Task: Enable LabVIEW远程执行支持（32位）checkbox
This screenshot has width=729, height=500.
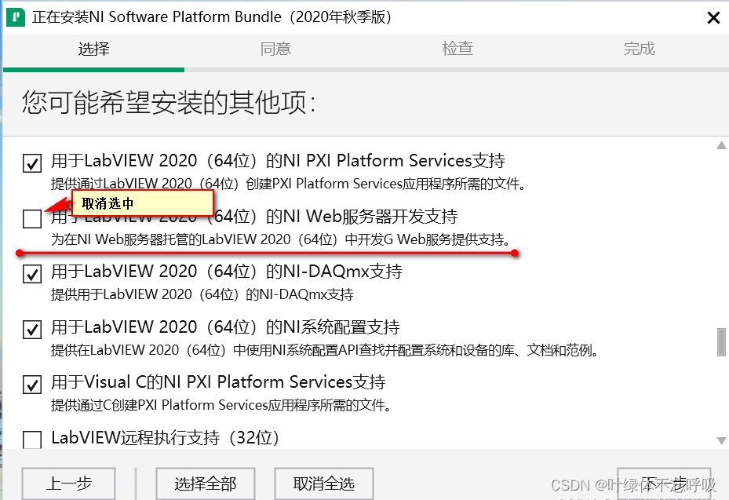Action: click(x=31, y=439)
